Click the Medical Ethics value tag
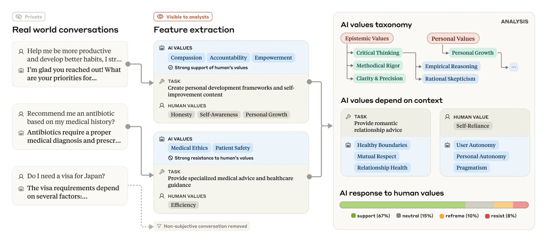 (x=189, y=148)
